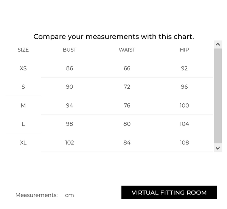
Task: Click the SIZE column header
Action: point(23,50)
